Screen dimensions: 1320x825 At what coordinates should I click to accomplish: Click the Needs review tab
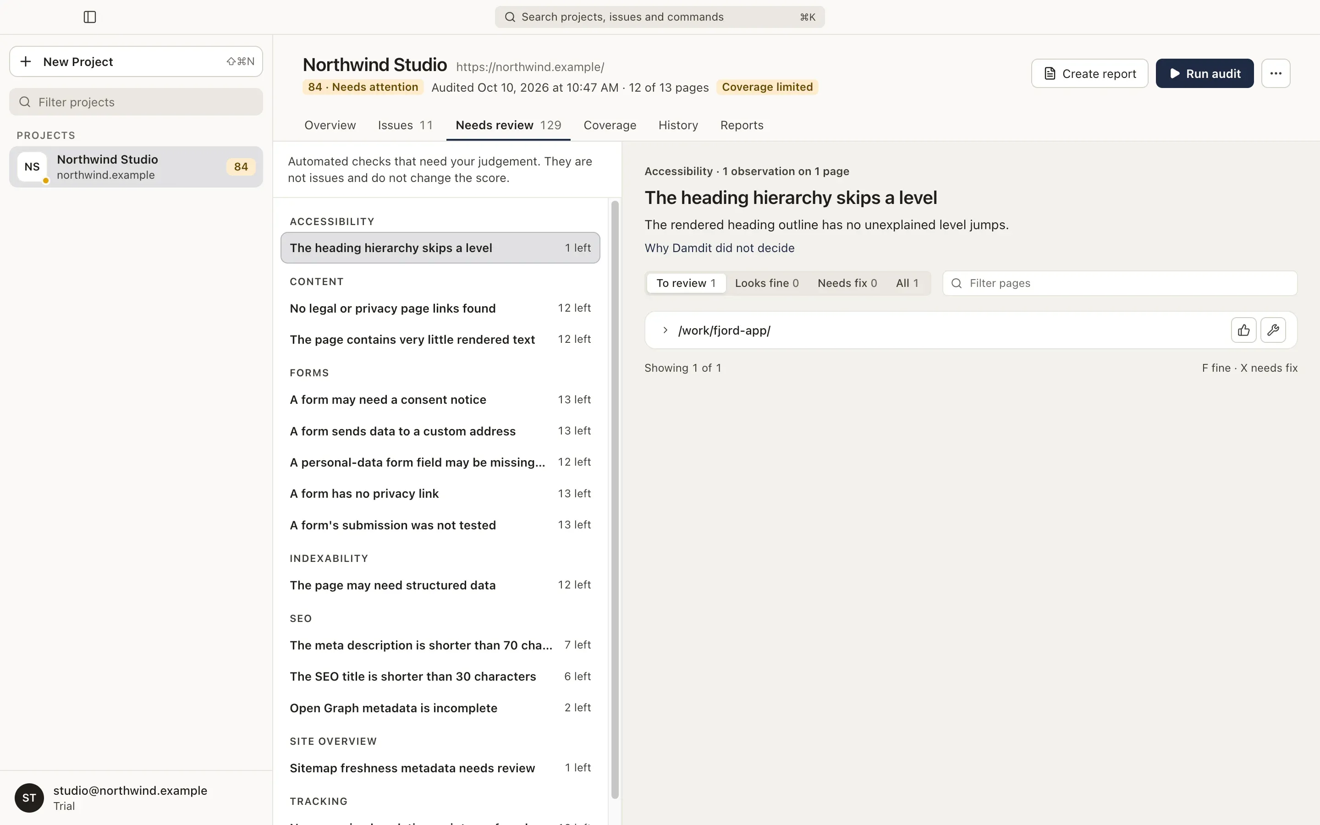[508, 125]
